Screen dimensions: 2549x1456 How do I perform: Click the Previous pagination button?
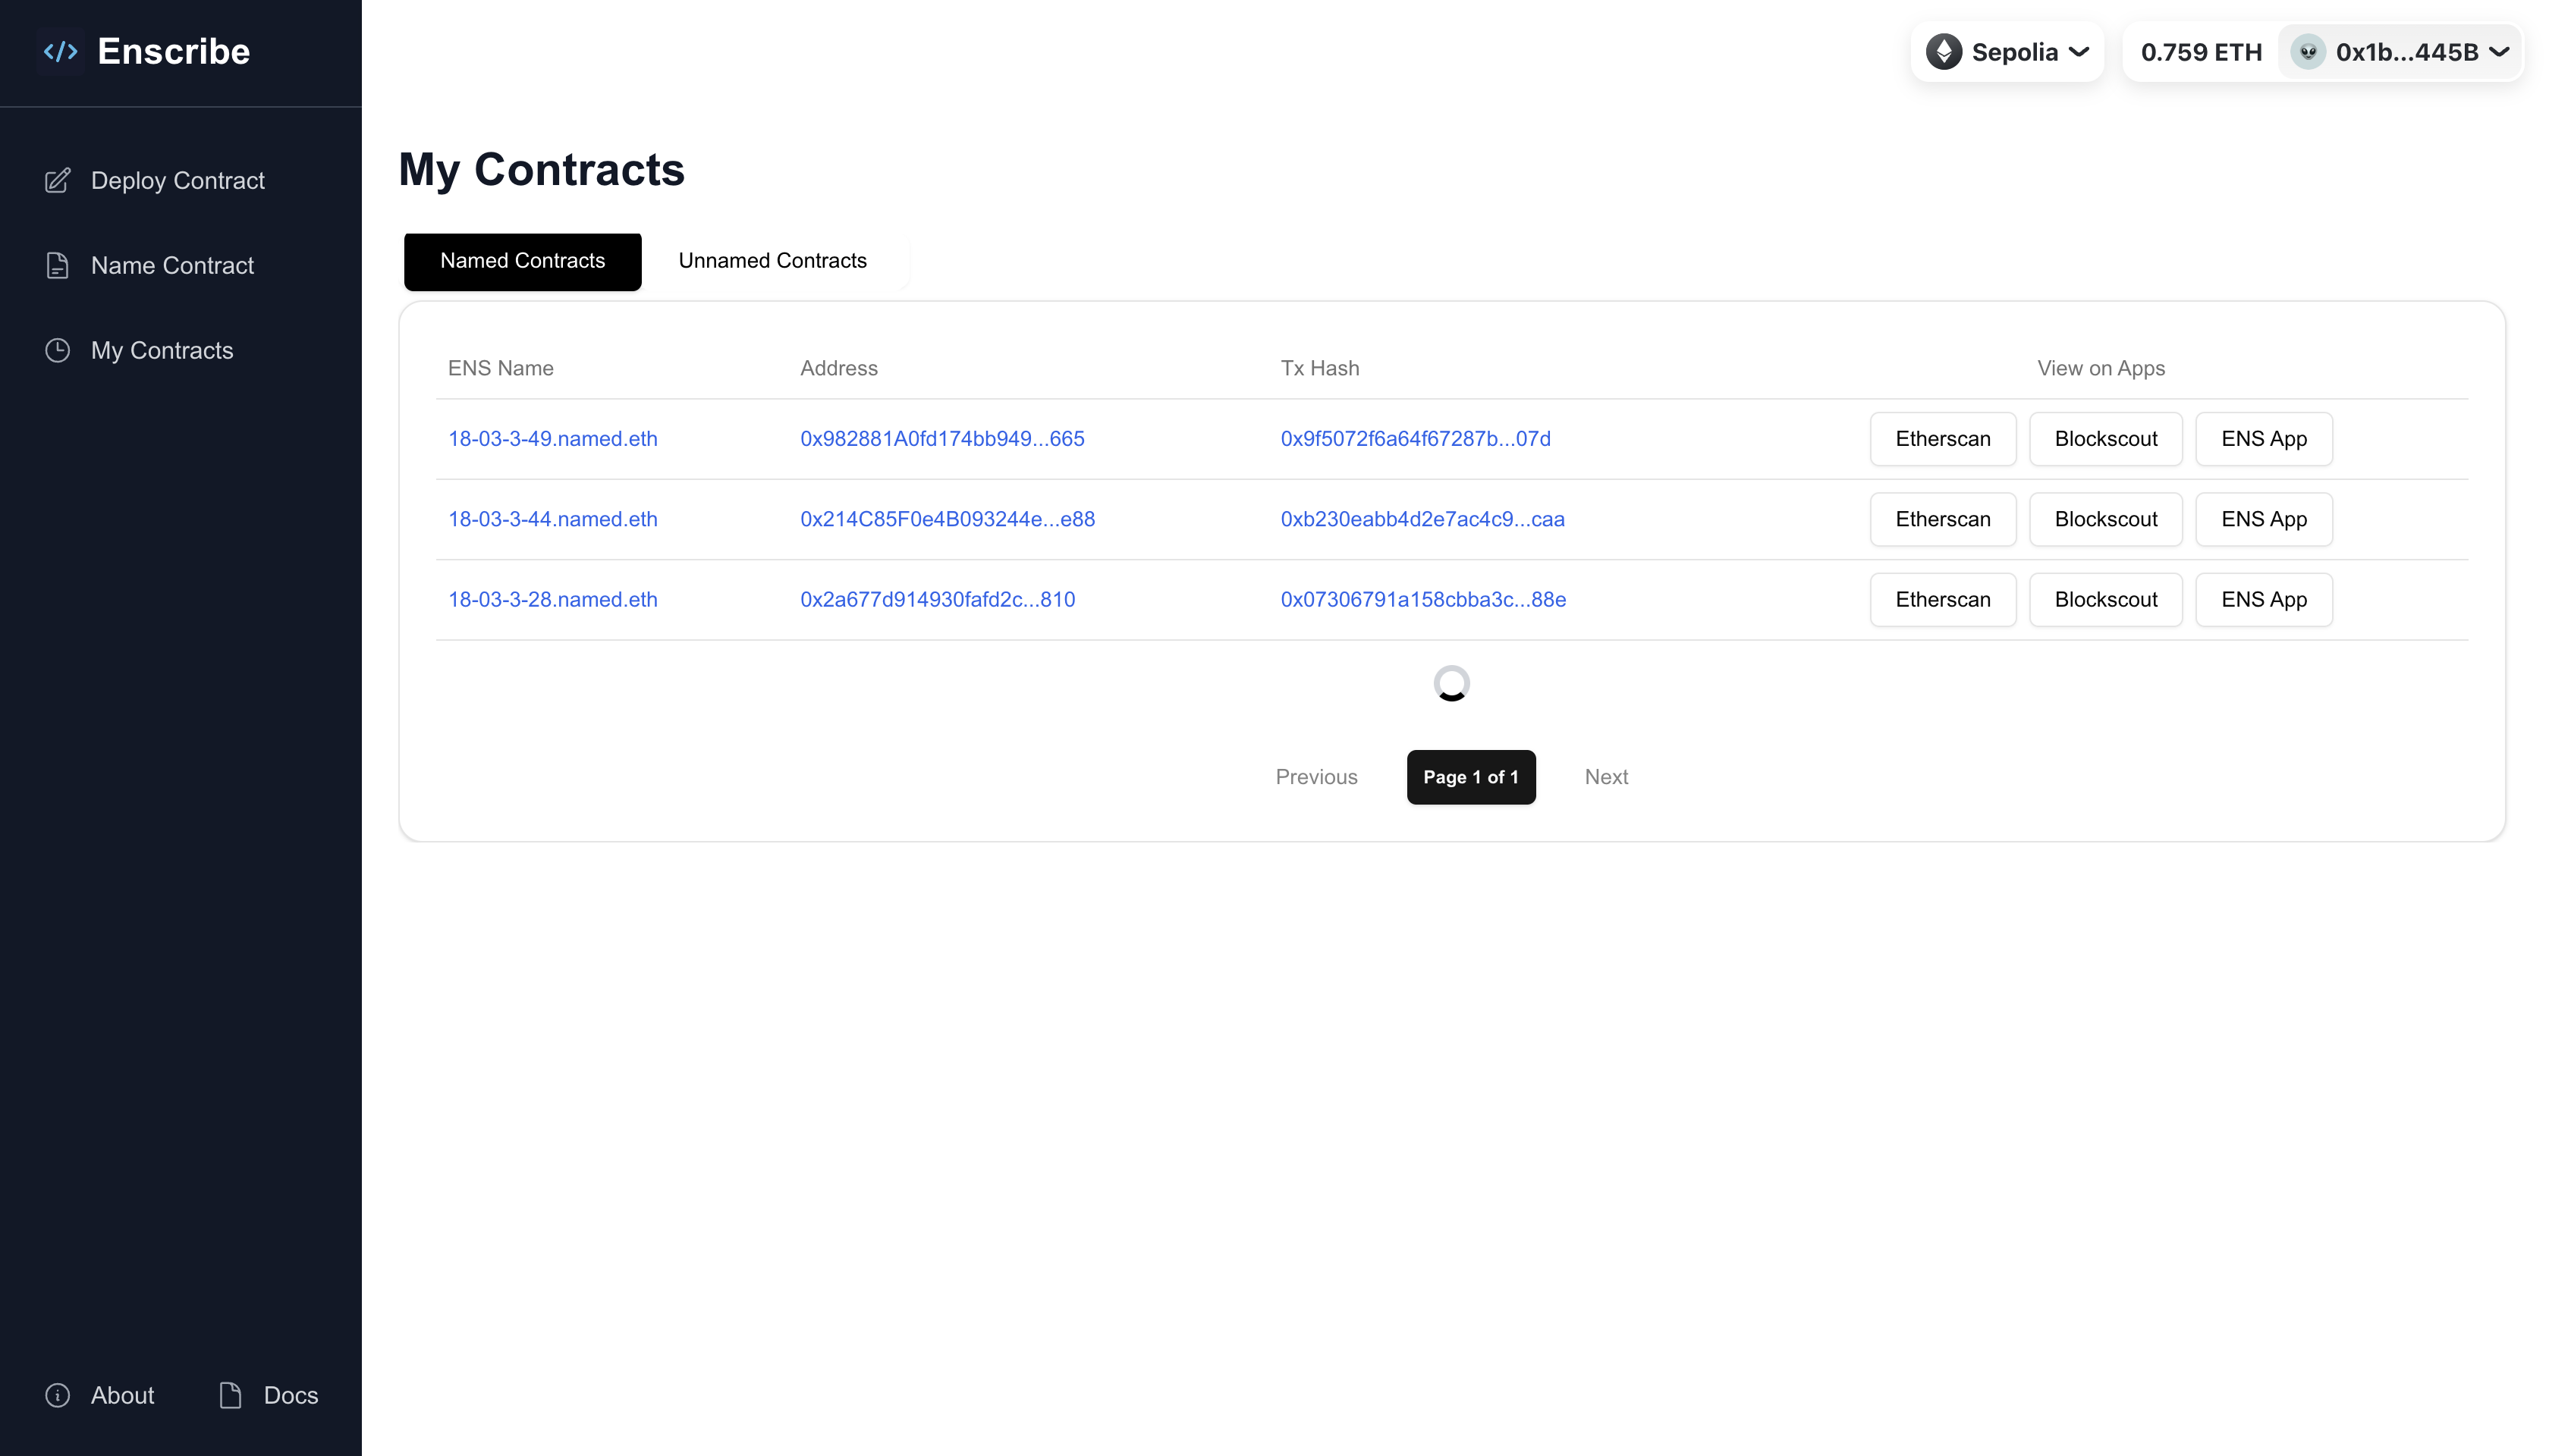click(1316, 777)
